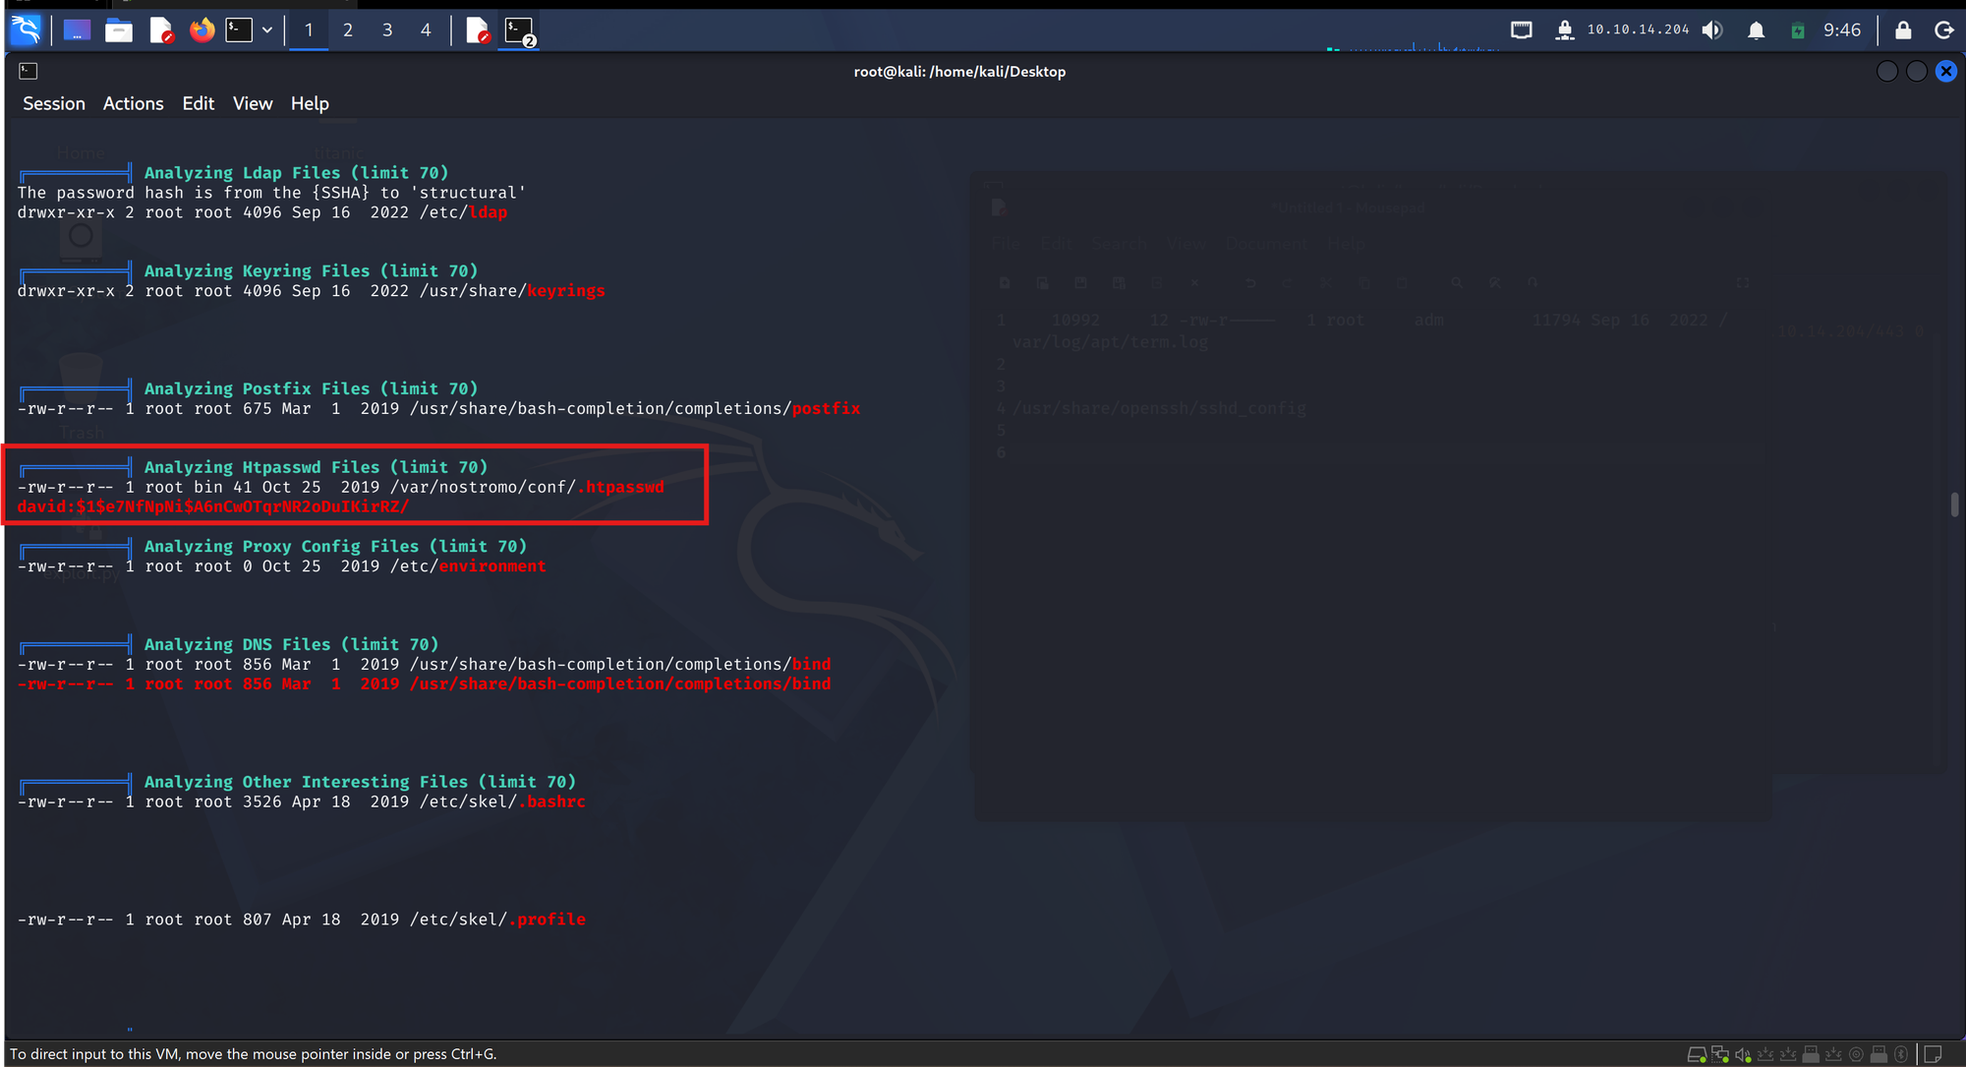Switch to workspace 4
The image size is (1966, 1067).
426,30
